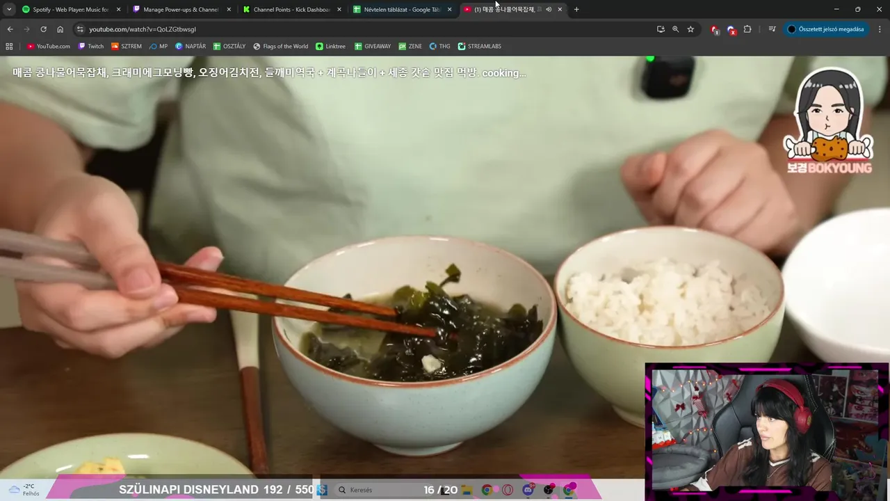
Task: Open the Chrome three-dot menu
Action: click(x=879, y=29)
